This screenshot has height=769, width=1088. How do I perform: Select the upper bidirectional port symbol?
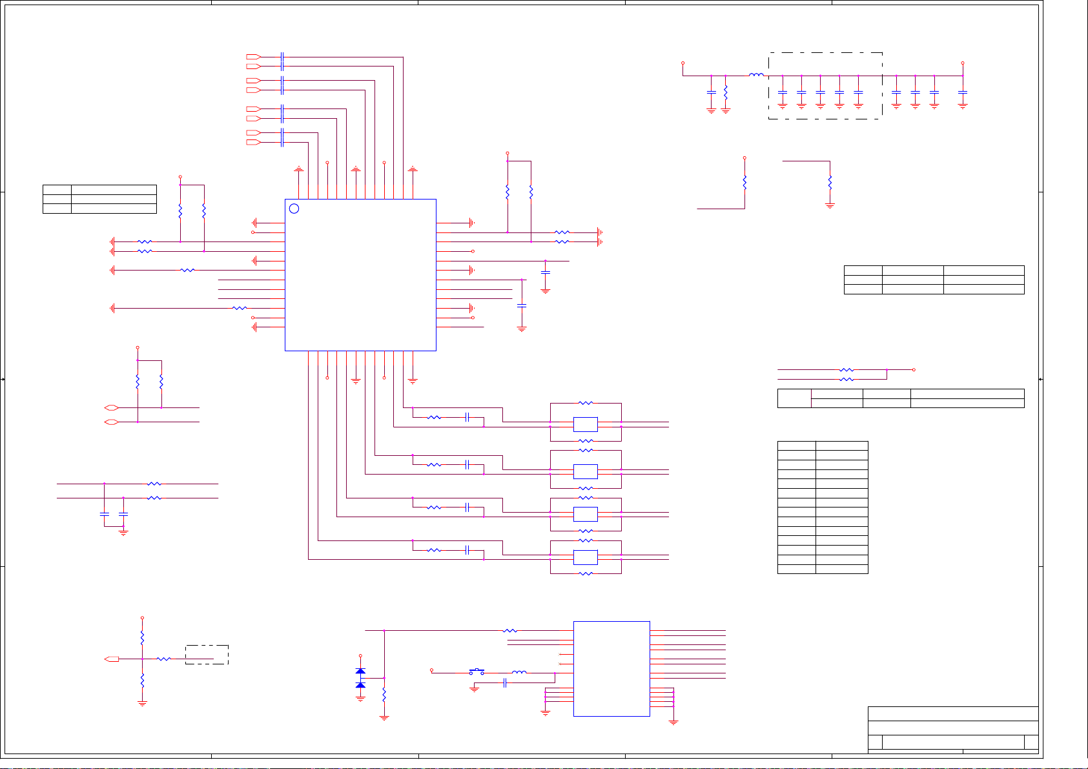pos(112,407)
